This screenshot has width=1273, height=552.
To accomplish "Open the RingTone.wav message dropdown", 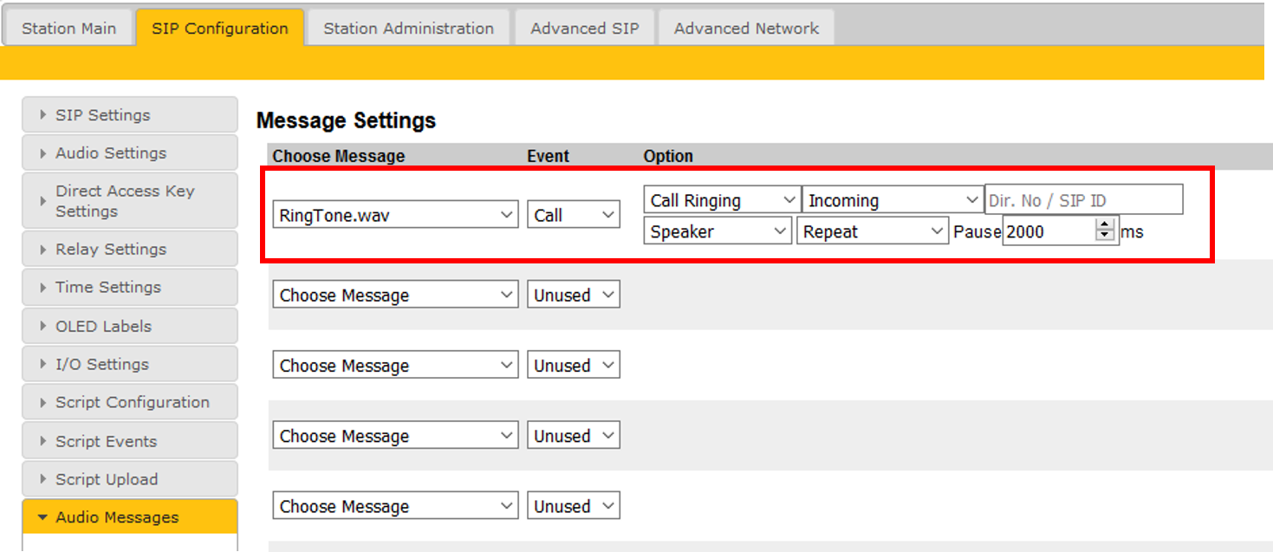I will pos(396,216).
